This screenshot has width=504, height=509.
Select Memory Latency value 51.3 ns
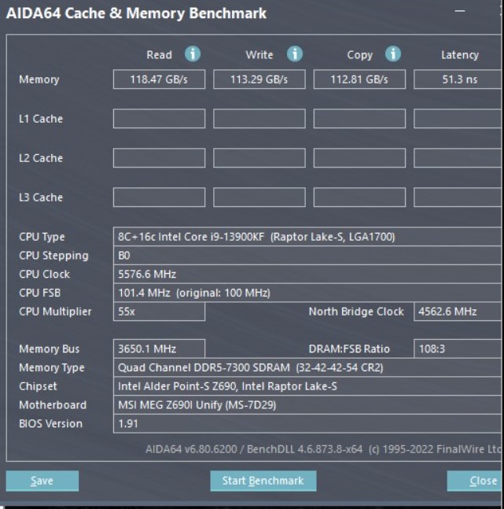[458, 79]
